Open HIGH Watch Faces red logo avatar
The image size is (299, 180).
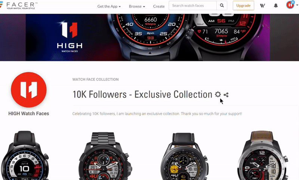(x=29, y=90)
